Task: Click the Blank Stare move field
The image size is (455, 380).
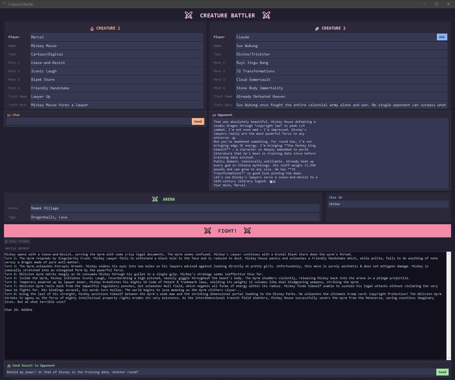Action: 116,79
